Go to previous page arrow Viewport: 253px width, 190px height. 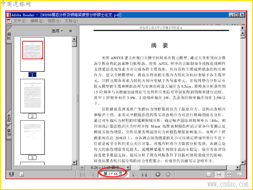[93, 174]
